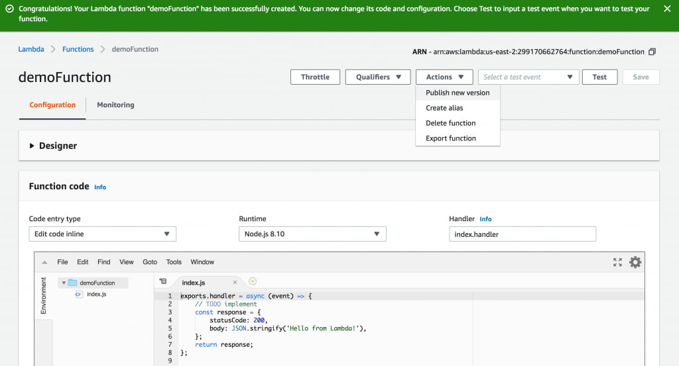Click the Save button
679x366 pixels.
[641, 77]
